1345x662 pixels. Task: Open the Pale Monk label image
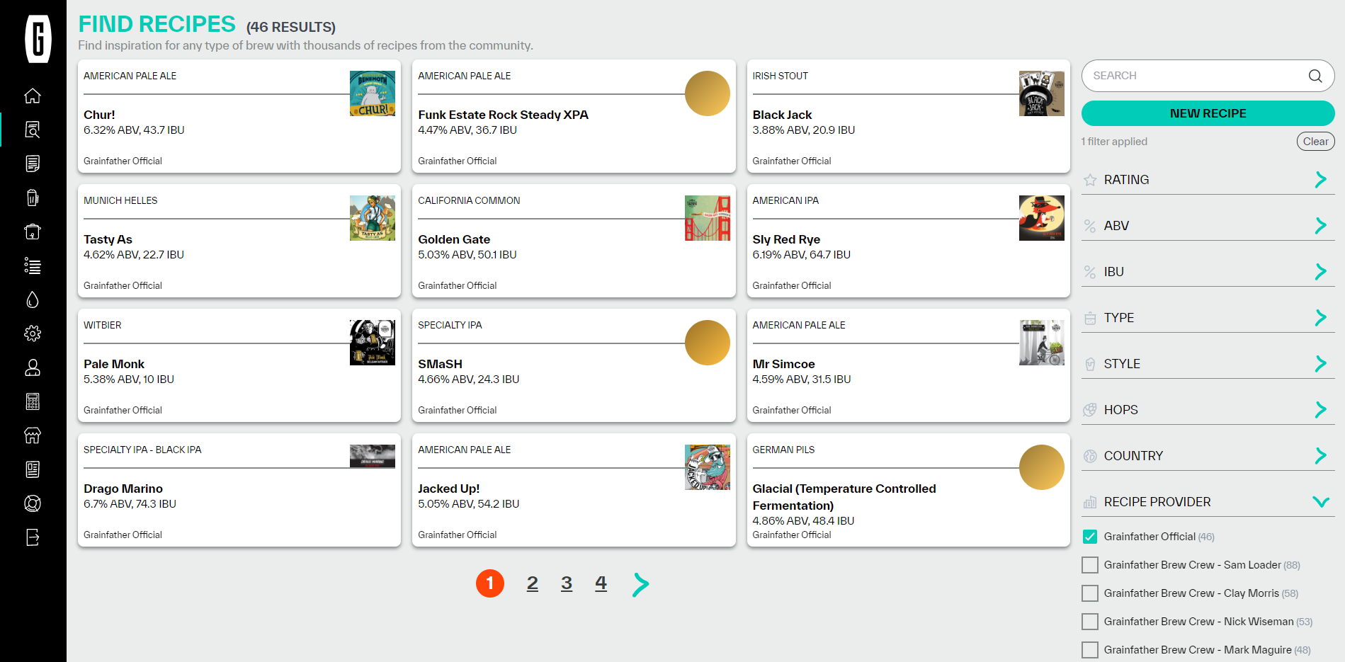point(373,343)
